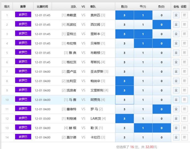Click the 全包 column header
Viewport: 190px width, 149px height.
click(176, 6)
